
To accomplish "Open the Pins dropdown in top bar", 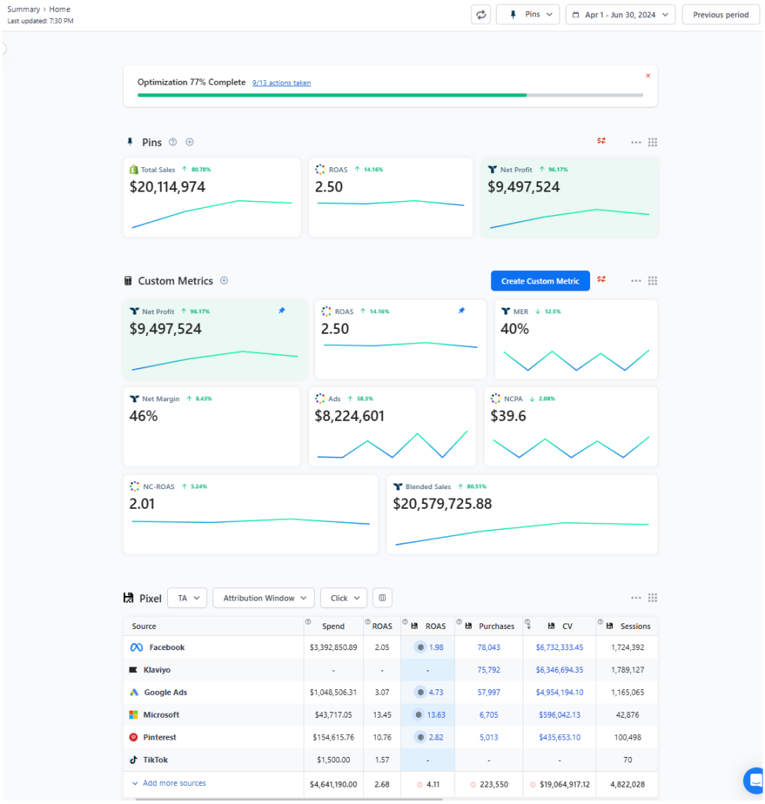I will pyautogui.click(x=527, y=14).
